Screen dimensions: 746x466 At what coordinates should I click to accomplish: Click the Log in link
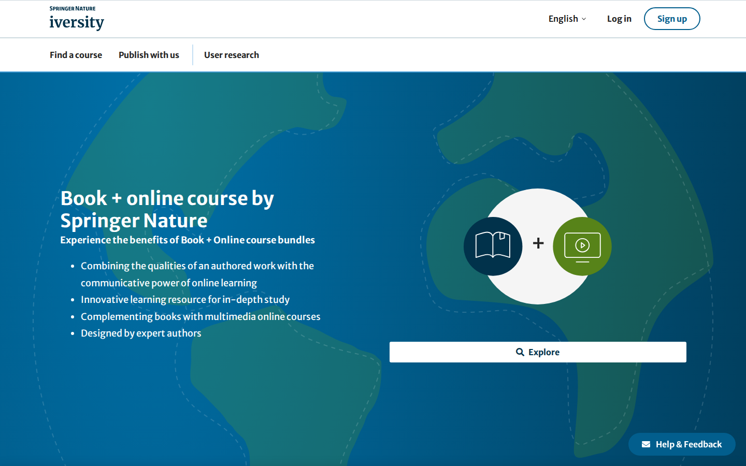619,19
